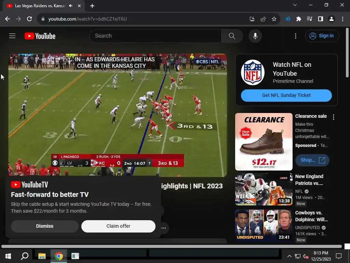Claim the YouTube TV offer
Viewport: 350px width, 263px height.
[118, 226]
